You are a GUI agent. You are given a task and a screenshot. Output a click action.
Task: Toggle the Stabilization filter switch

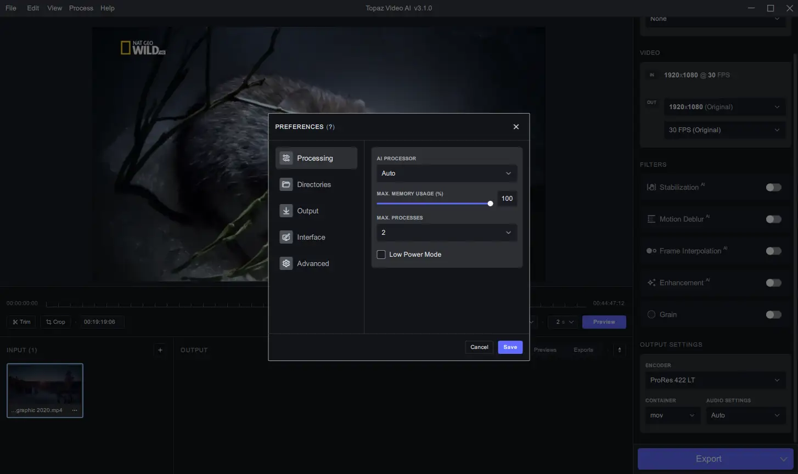coord(773,188)
